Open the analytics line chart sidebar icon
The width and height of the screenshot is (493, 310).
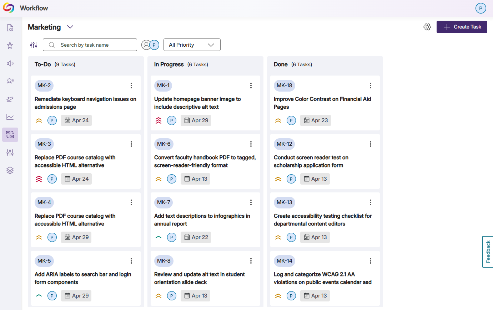pyautogui.click(x=10, y=117)
